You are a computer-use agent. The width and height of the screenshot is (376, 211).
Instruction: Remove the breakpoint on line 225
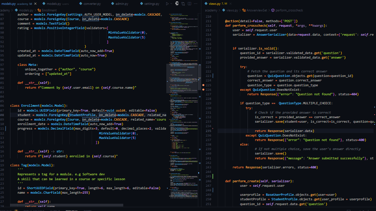(203, 85)
